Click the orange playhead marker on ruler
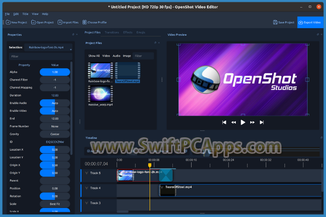 click(x=150, y=165)
